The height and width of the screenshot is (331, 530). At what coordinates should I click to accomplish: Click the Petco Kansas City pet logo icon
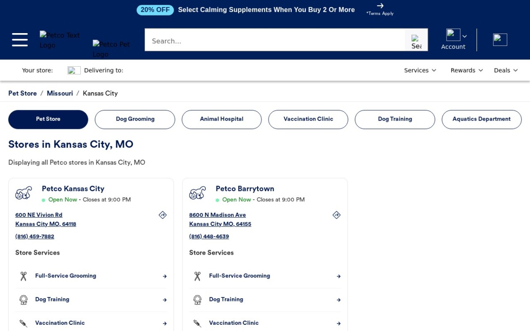pos(24,193)
